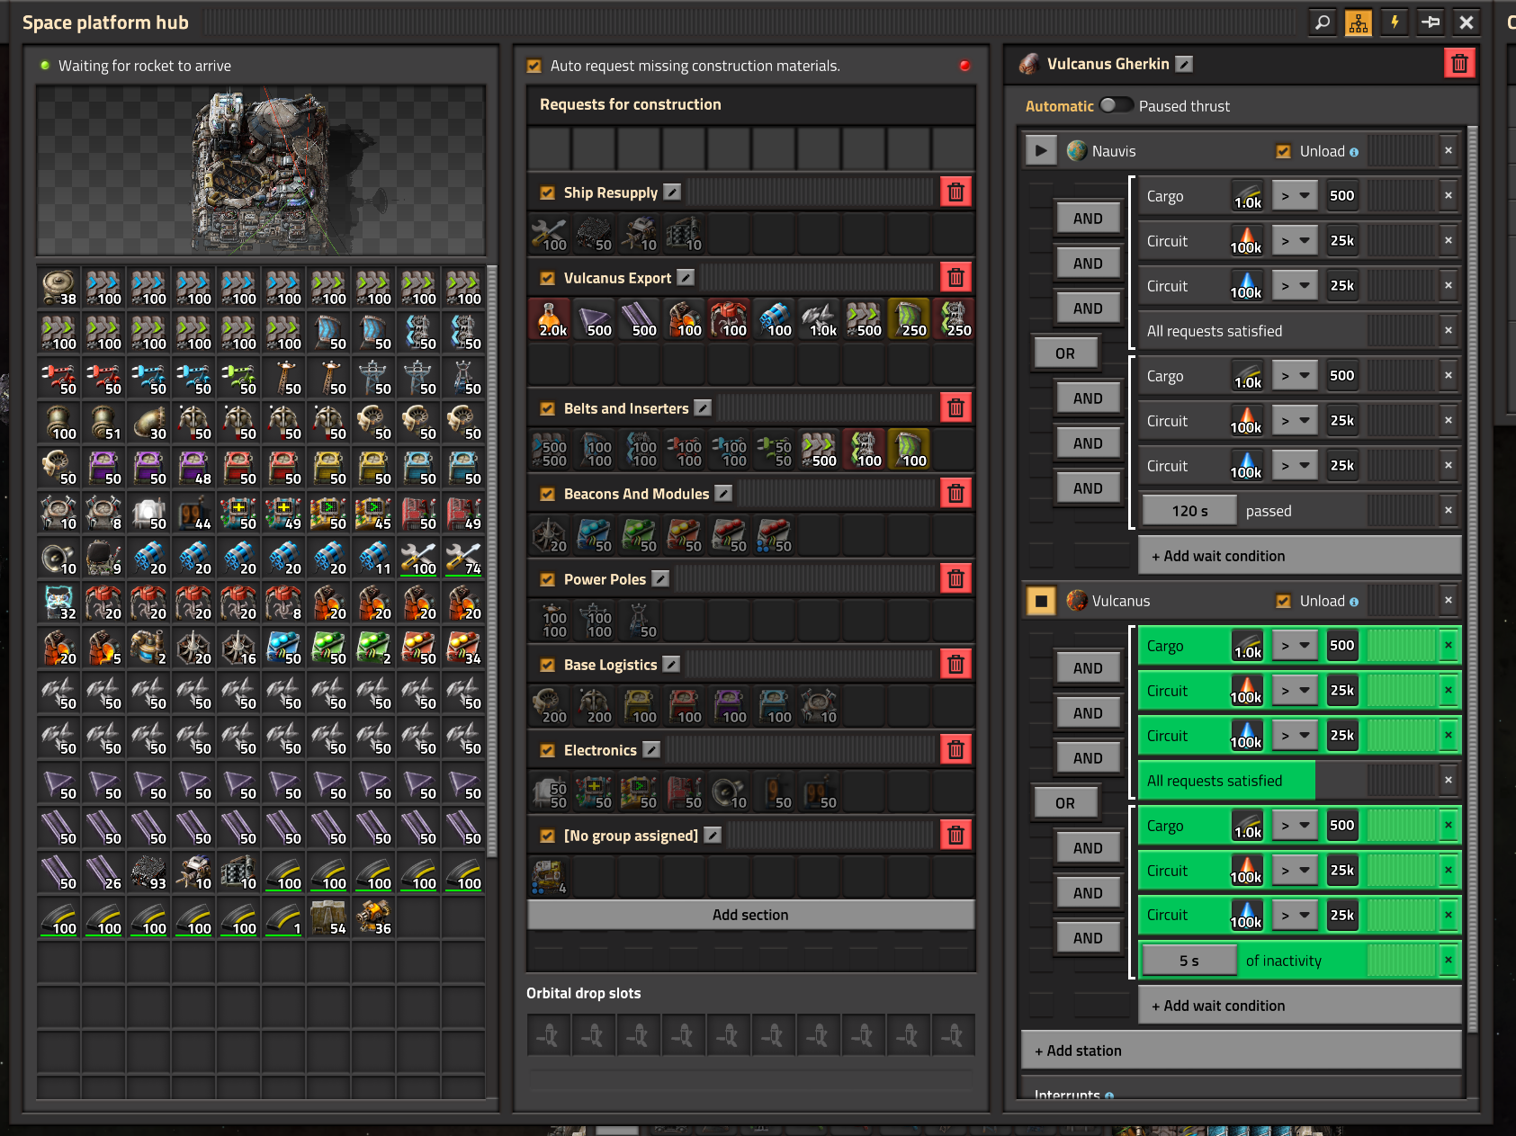The image size is (1516, 1136).
Task: Open comparator dropdown of first Nauvis Cargo condition
Action: (x=1296, y=195)
